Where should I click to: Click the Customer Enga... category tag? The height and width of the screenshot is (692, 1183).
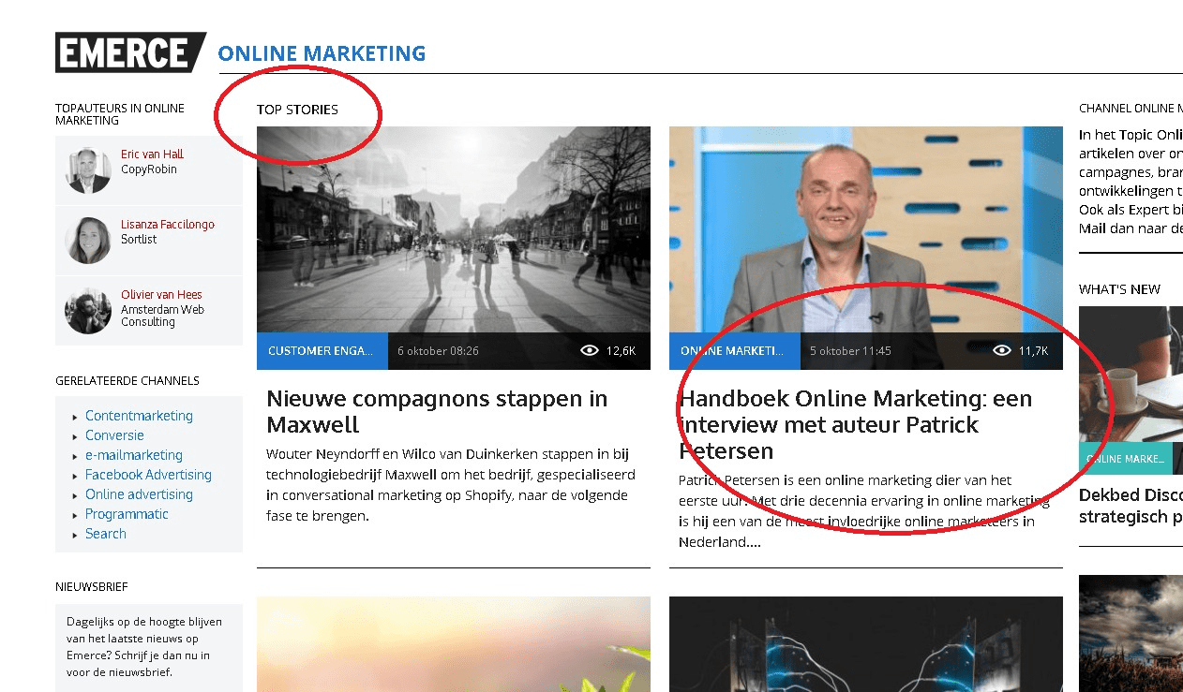click(x=322, y=351)
